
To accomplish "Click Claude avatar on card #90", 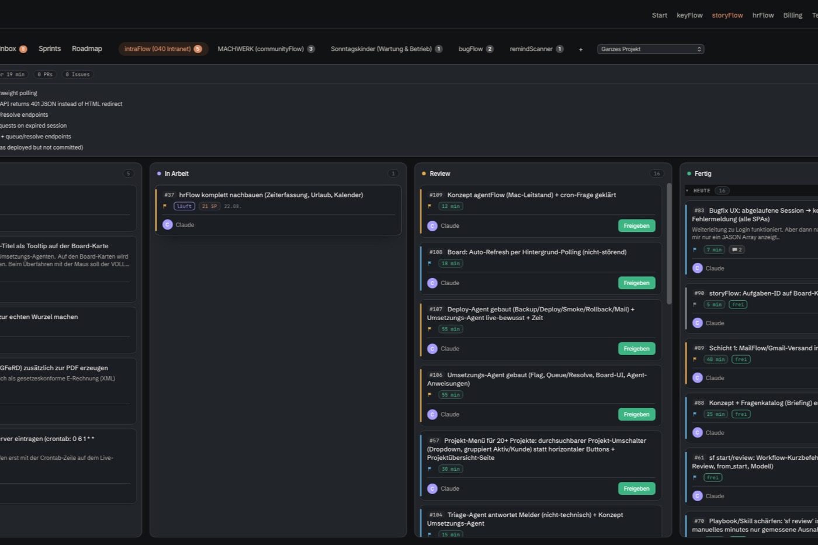I will point(697,323).
